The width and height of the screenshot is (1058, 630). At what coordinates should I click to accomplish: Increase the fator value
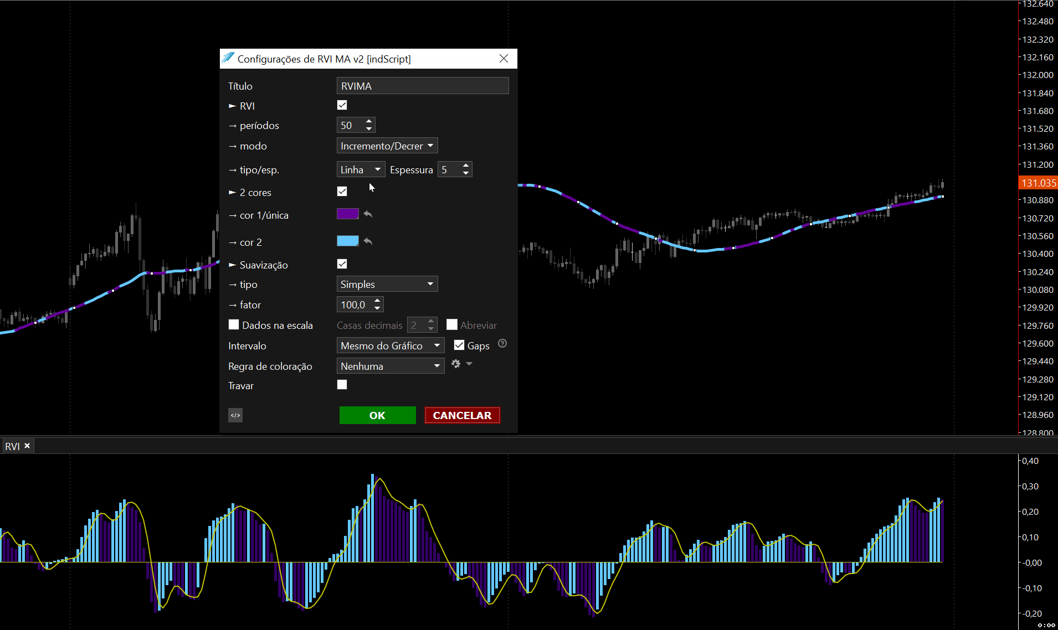pyautogui.click(x=377, y=301)
